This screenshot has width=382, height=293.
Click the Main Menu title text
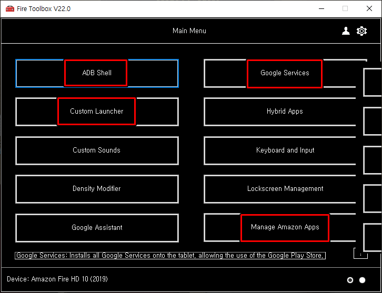189,31
